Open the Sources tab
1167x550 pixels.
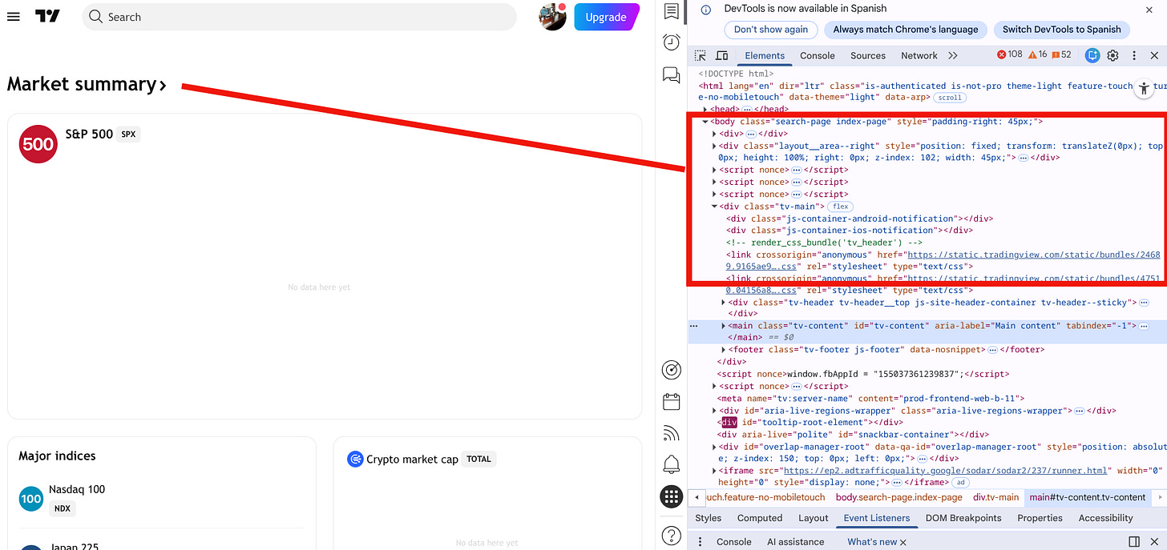click(x=868, y=55)
